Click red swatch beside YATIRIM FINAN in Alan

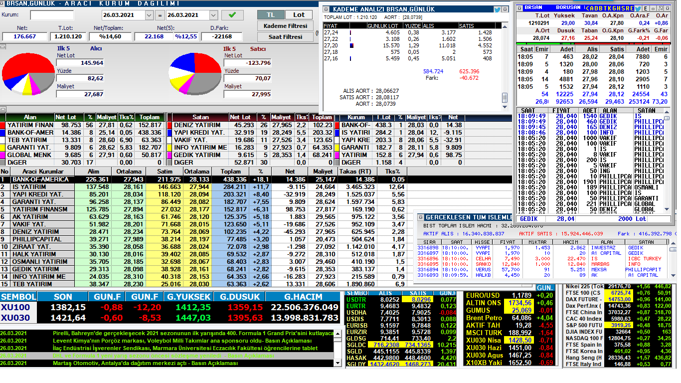pyautogui.click(x=2, y=125)
